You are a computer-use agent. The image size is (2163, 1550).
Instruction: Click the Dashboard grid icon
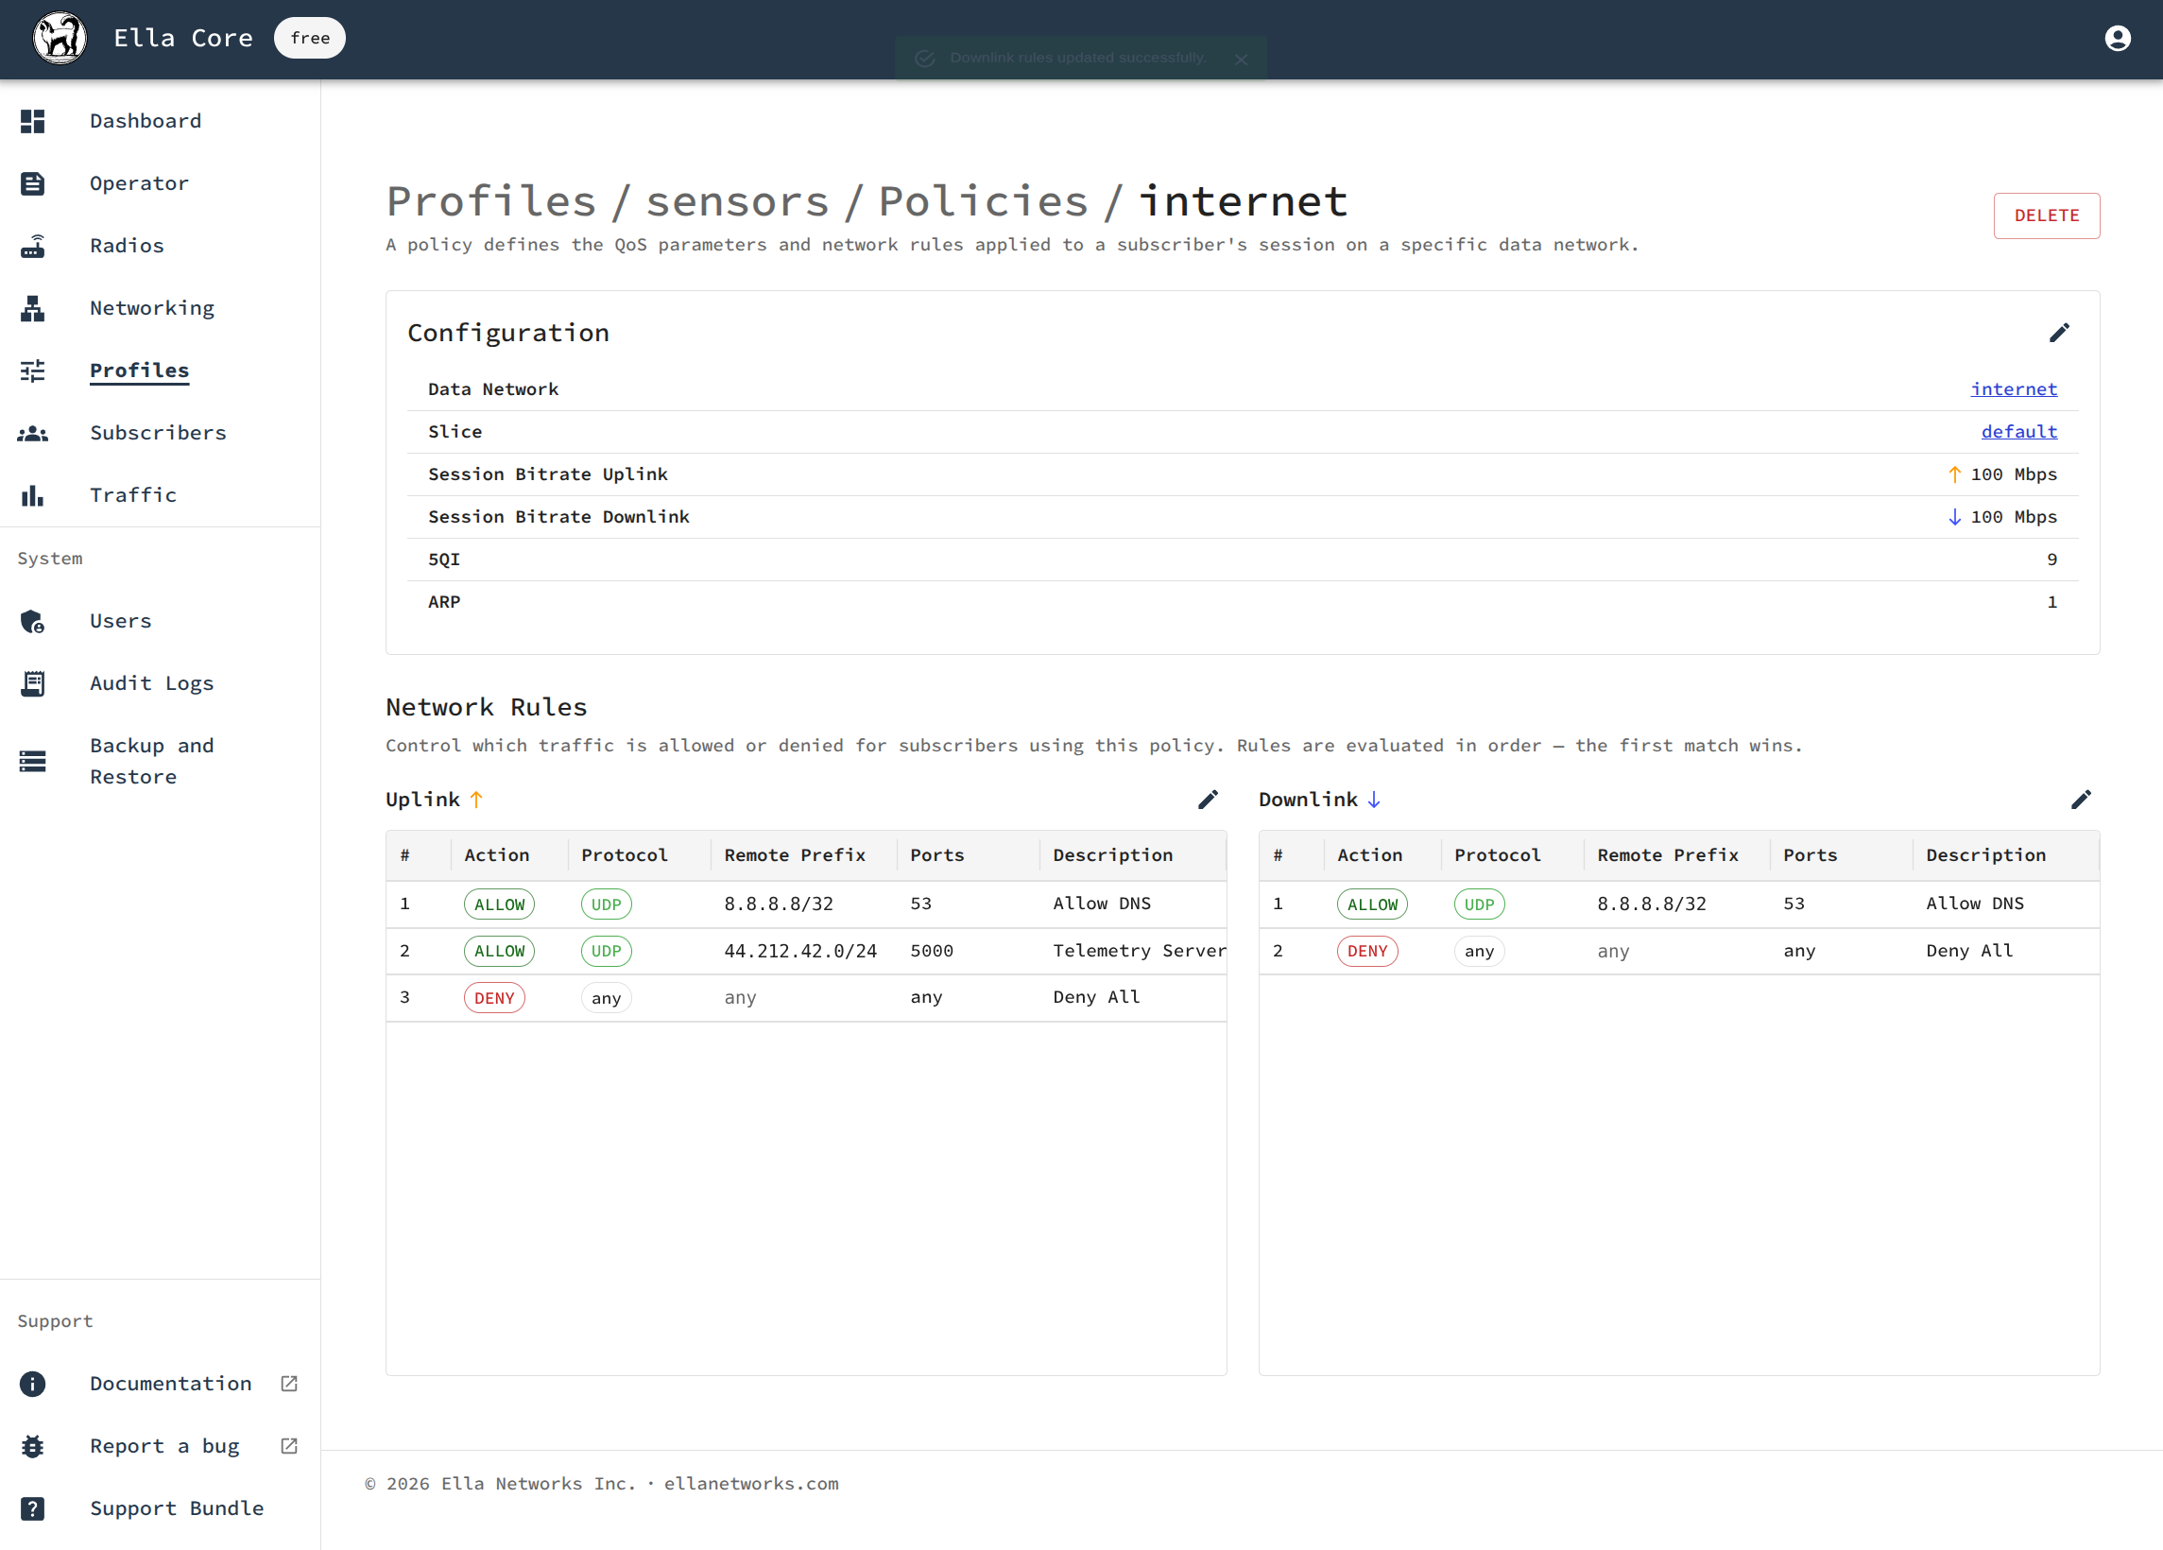(32, 121)
